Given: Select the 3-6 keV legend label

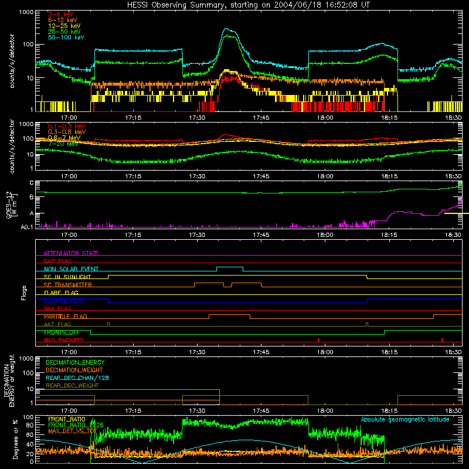Looking at the screenshot, I should coord(60,14).
